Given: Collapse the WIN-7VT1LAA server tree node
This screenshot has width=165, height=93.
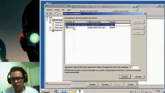Looking at the screenshot, I should 47,20.
